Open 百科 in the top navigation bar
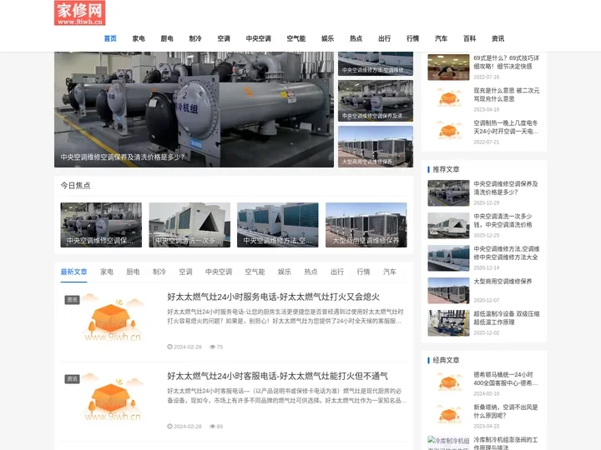 point(469,38)
